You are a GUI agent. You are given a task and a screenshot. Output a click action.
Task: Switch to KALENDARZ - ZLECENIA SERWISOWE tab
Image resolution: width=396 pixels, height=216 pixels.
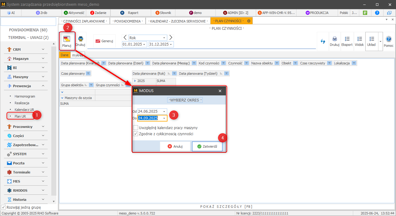click(178, 21)
